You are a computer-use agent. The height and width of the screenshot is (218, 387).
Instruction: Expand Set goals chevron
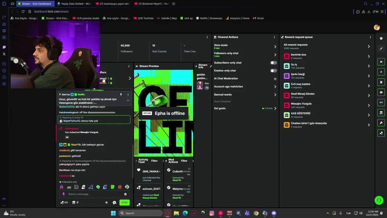pyautogui.click(x=275, y=108)
